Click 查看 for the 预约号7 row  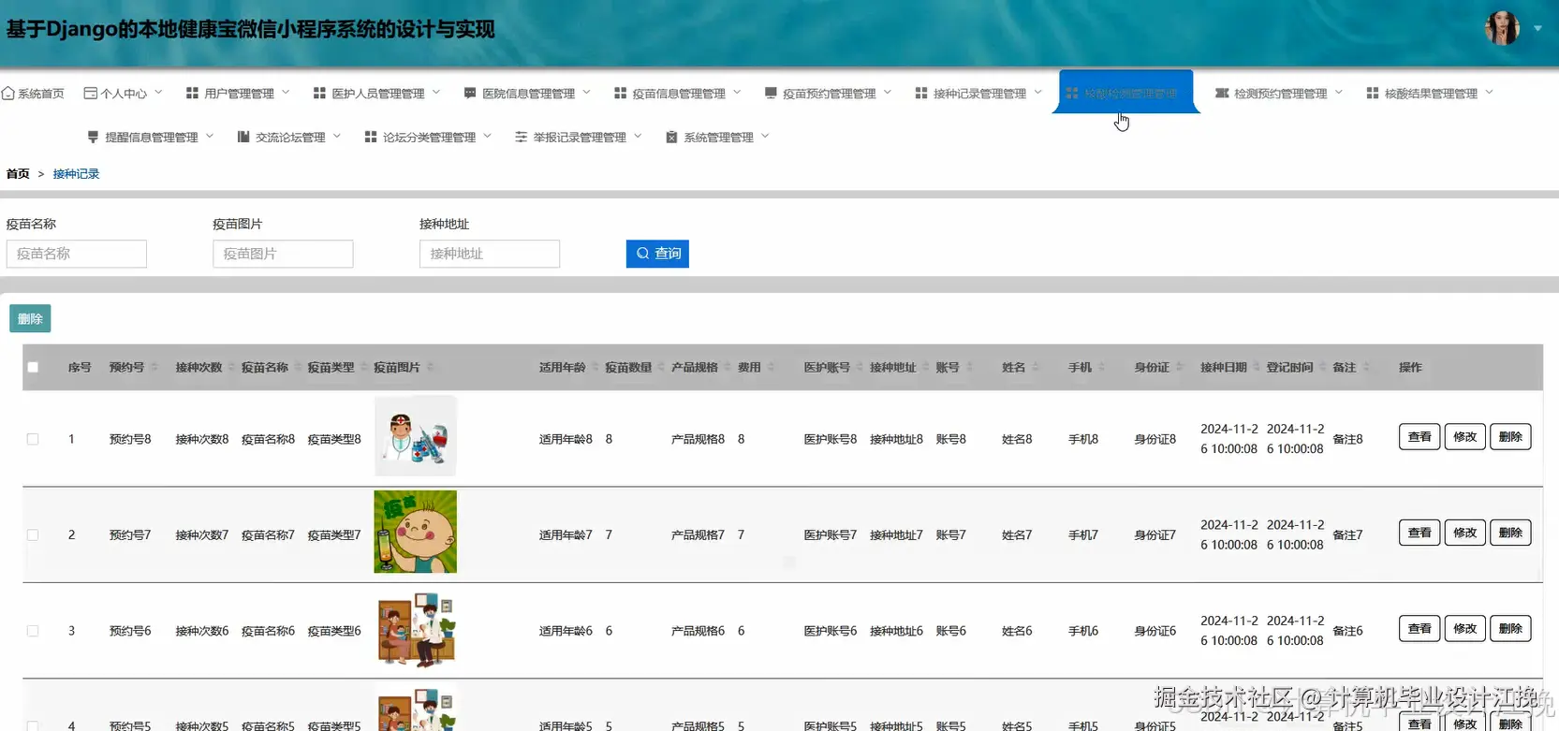pyautogui.click(x=1419, y=533)
